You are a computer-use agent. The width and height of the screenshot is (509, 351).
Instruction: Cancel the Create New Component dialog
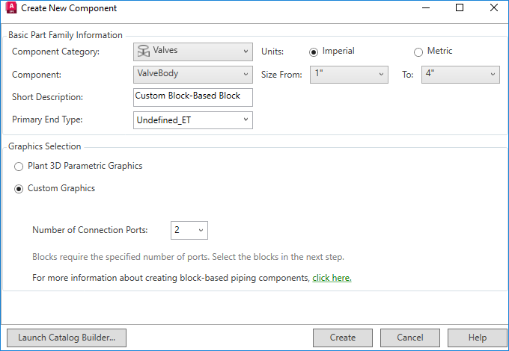point(410,338)
